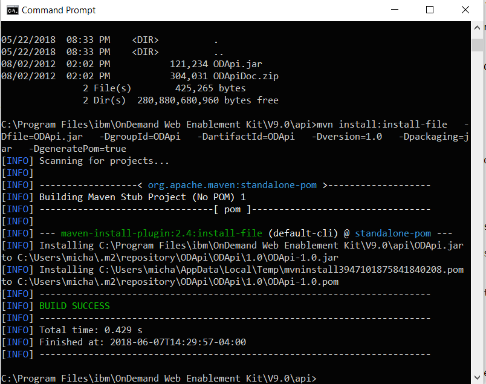
Task: Click the ODApi.jar file name in listing
Action: 238,64
